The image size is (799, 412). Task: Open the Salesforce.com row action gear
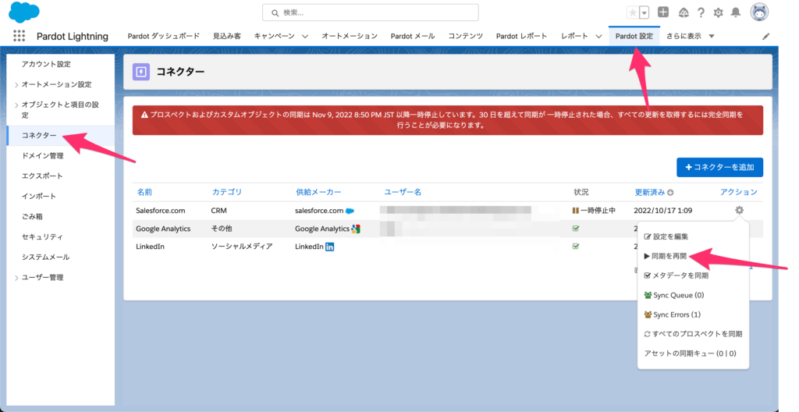point(740,210)
